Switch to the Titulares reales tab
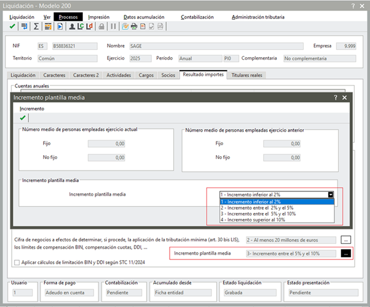This screenshot has width=370, height=307. [x=248, y=75]
